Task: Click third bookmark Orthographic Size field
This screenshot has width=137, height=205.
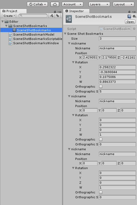Action: tap(117, 197)
